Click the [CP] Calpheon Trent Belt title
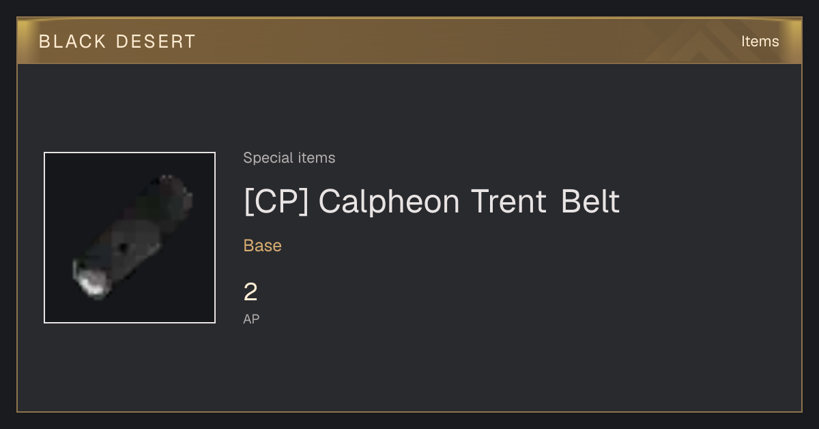 [x=431, y=202]
